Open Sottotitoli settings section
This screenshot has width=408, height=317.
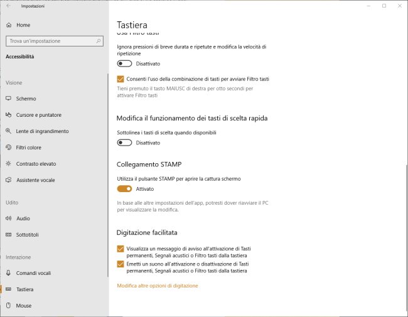point(28,235)
